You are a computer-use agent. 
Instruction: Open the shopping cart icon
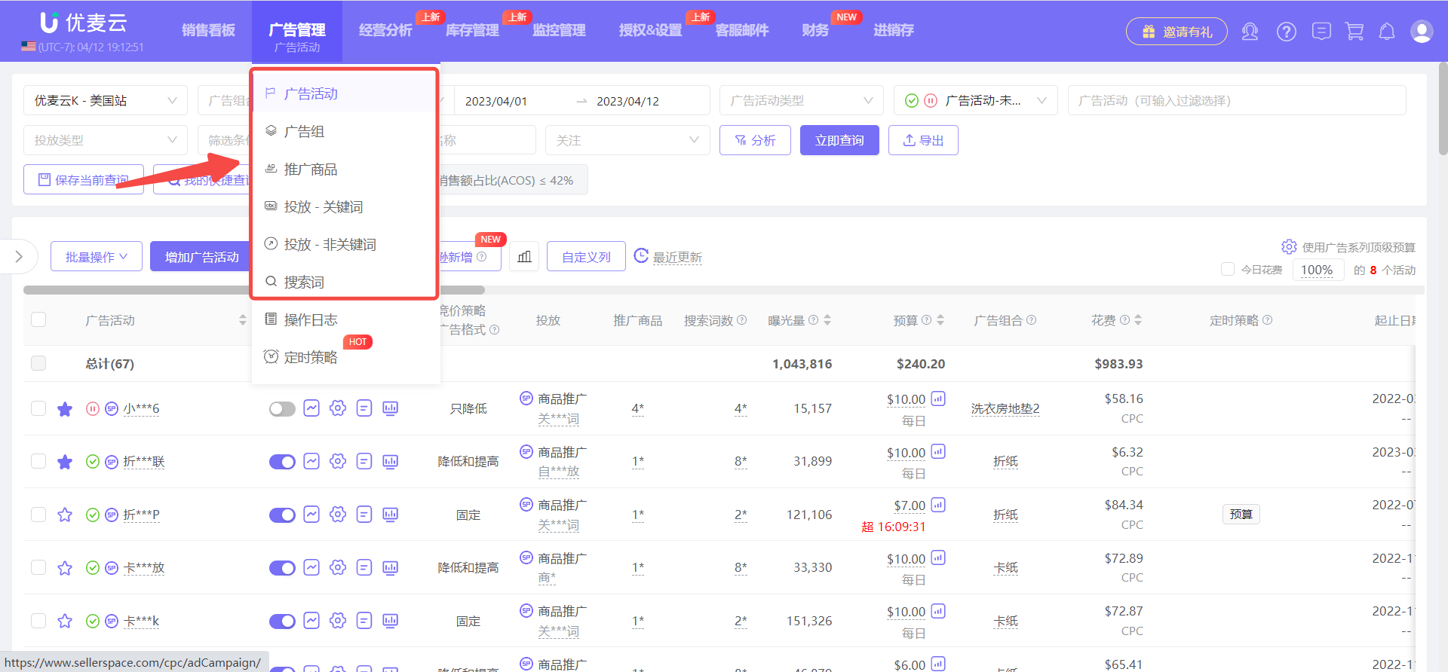(x=1354, y=32)
